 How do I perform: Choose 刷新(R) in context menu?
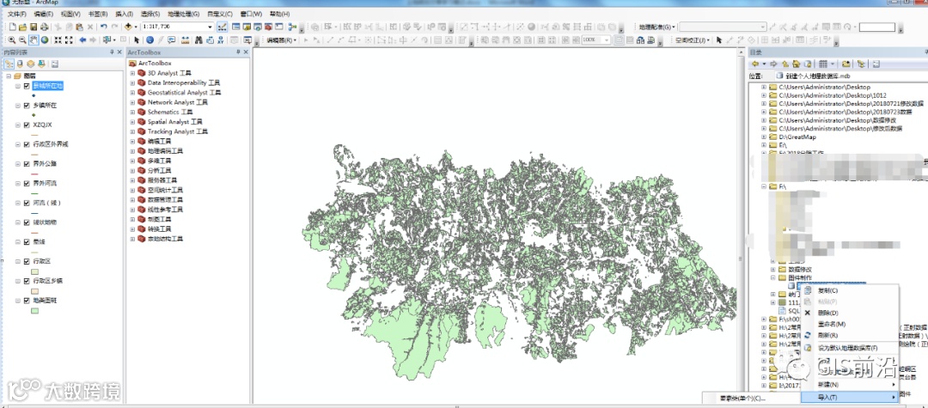coord(850,335)
